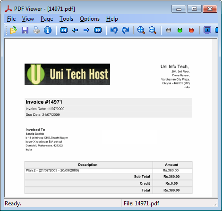Click 'Ready.' in the status bar
Viewport: 222px width, 211px height.
[x=13, y=203]
